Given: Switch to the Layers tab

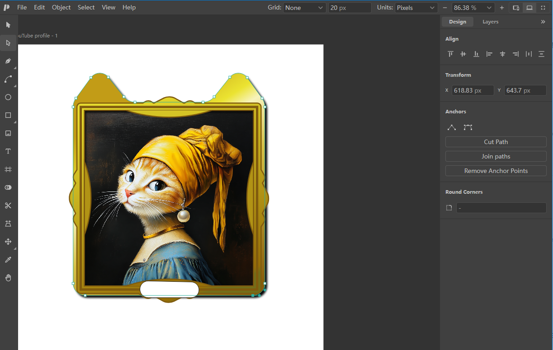Looking at the screenshot, I should click(491, 22).
